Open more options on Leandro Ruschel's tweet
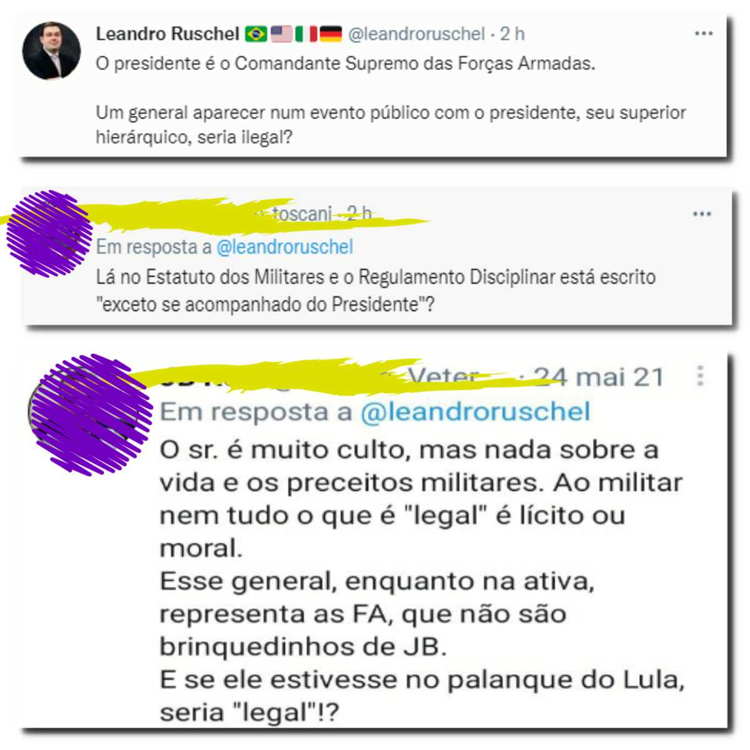The image size is (750, 750). 704,34
